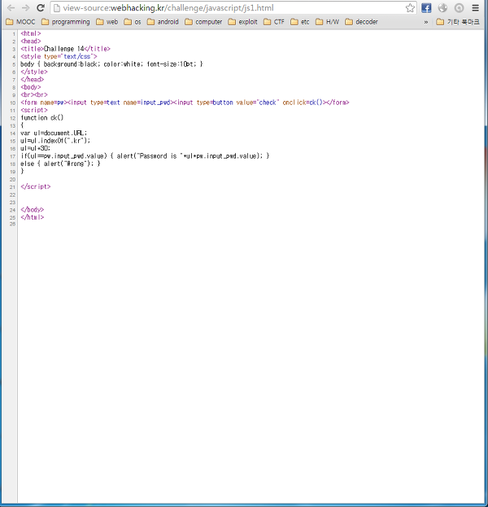488x507 pixels.
Task: Reload the view-source page
Action: tap(41, 8)
